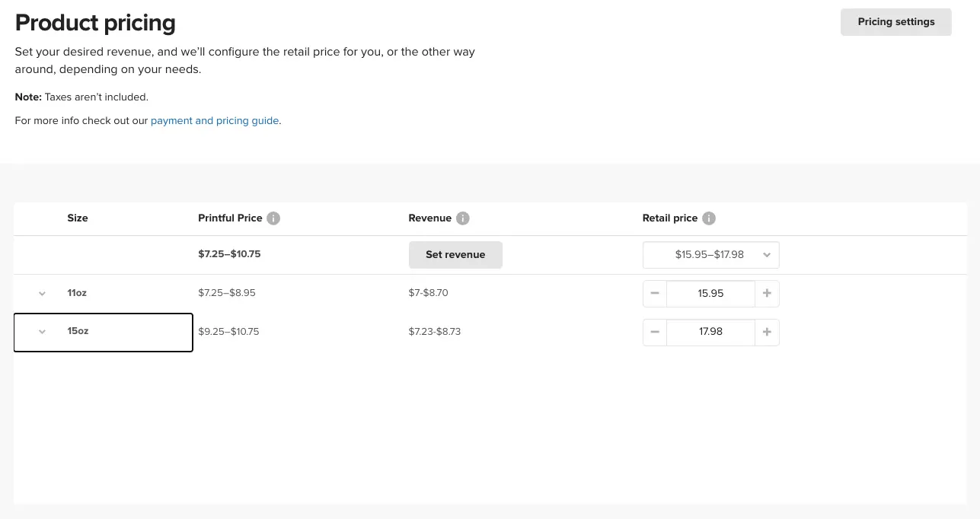Focus the 11oz retail price field 15.95
Screen dimensions: 980x519
click(x=710, y=294)
